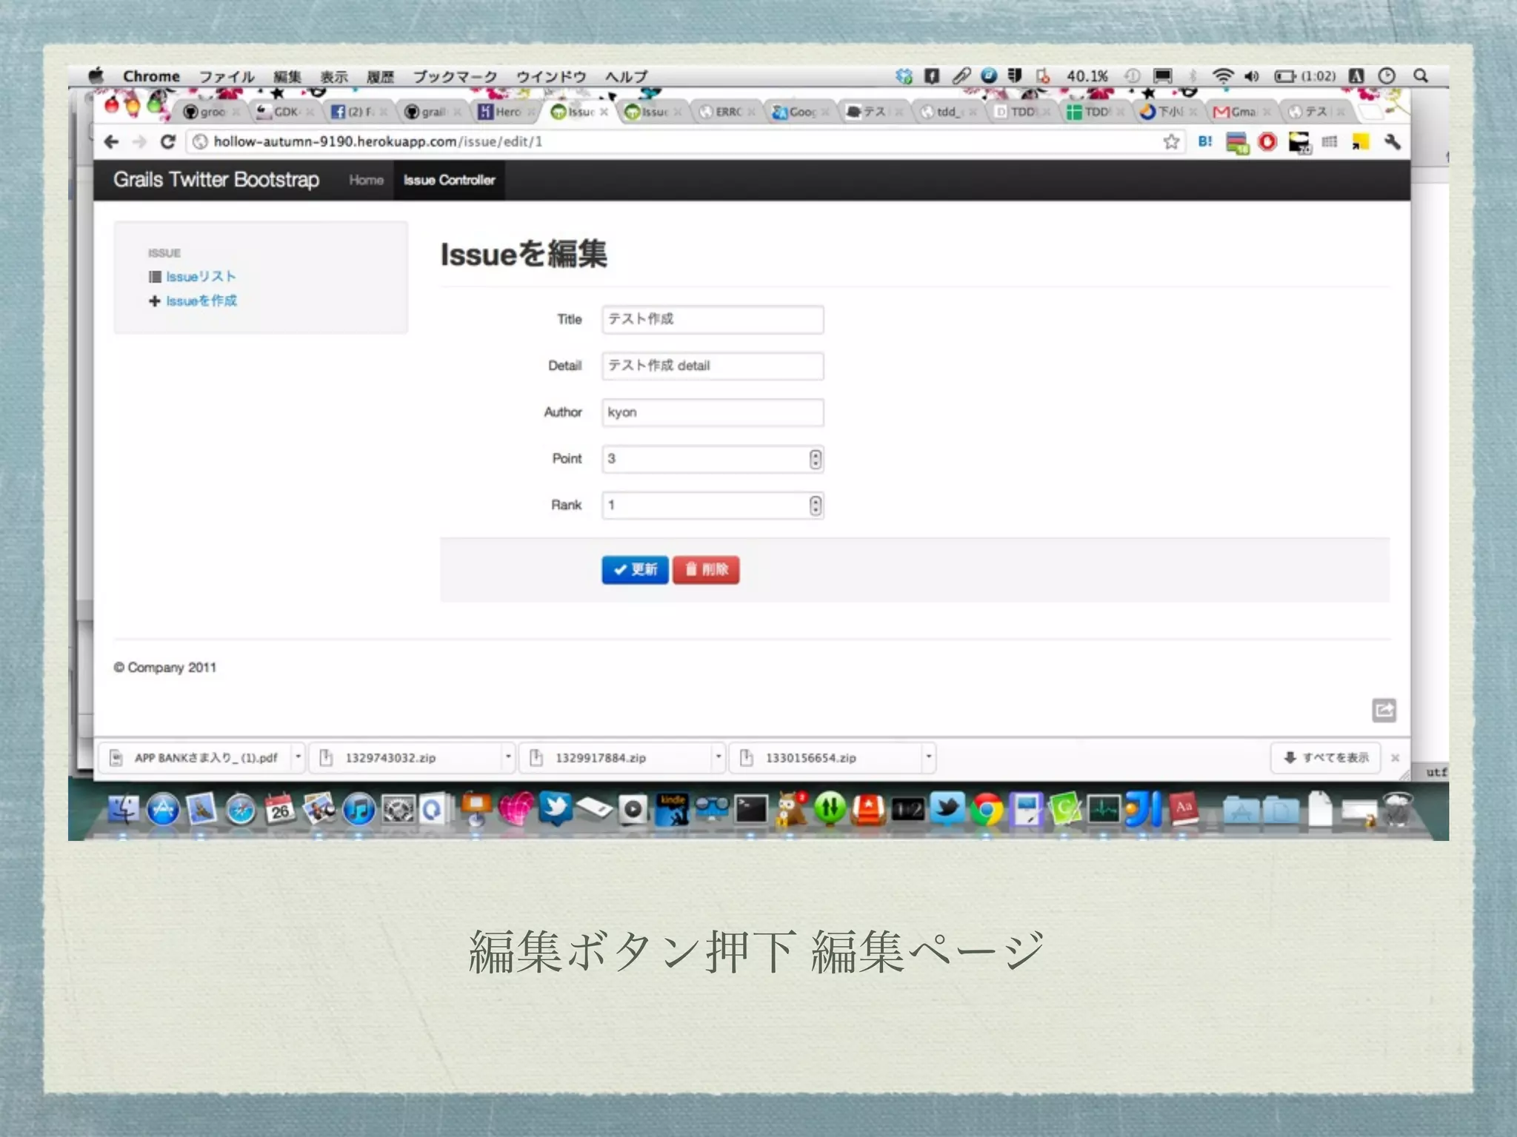The height and width of the screenshot is (1137, 1517).
Task: Click the browser reload icon
Action: 168,141
